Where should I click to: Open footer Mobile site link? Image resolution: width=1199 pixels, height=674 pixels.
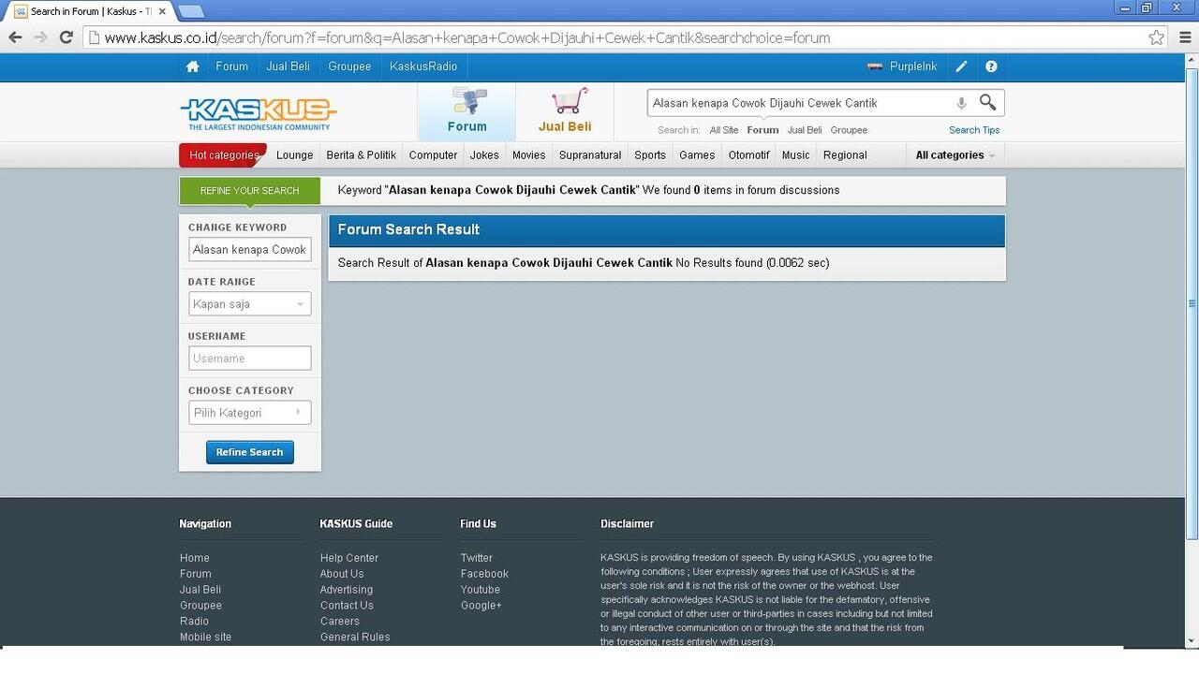tap(205, 637)
